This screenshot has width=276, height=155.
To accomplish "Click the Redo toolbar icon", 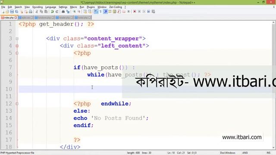I will tap(57, 12).
